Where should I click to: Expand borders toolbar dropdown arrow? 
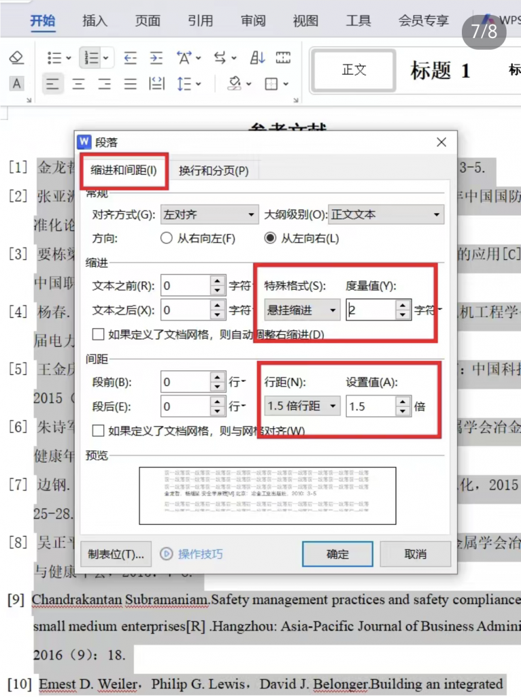click(286, 84)
